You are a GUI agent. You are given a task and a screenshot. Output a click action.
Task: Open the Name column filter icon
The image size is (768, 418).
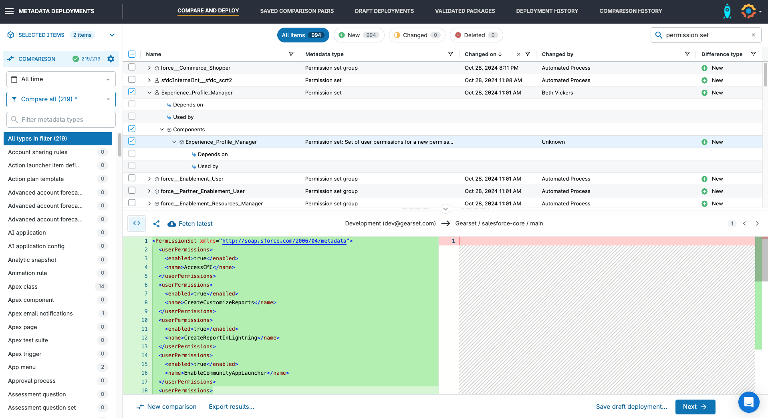pos(291,54)
